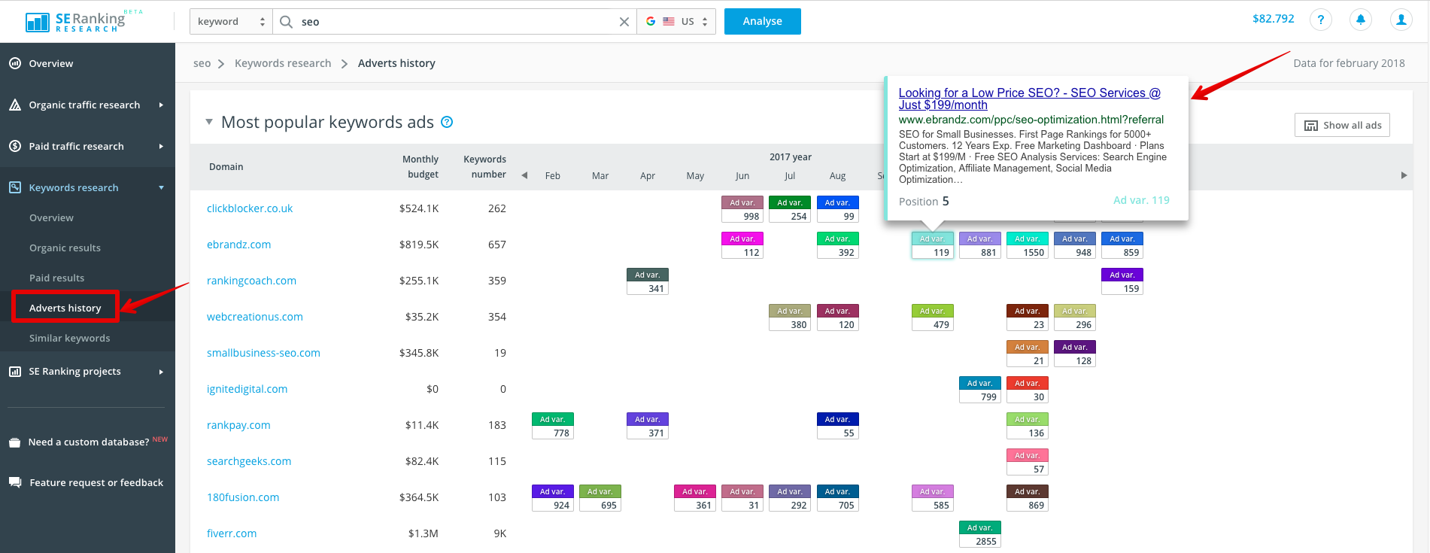Open Similar keywords submenu item
The image size is (1430, 553).
[x=69, y=338]
